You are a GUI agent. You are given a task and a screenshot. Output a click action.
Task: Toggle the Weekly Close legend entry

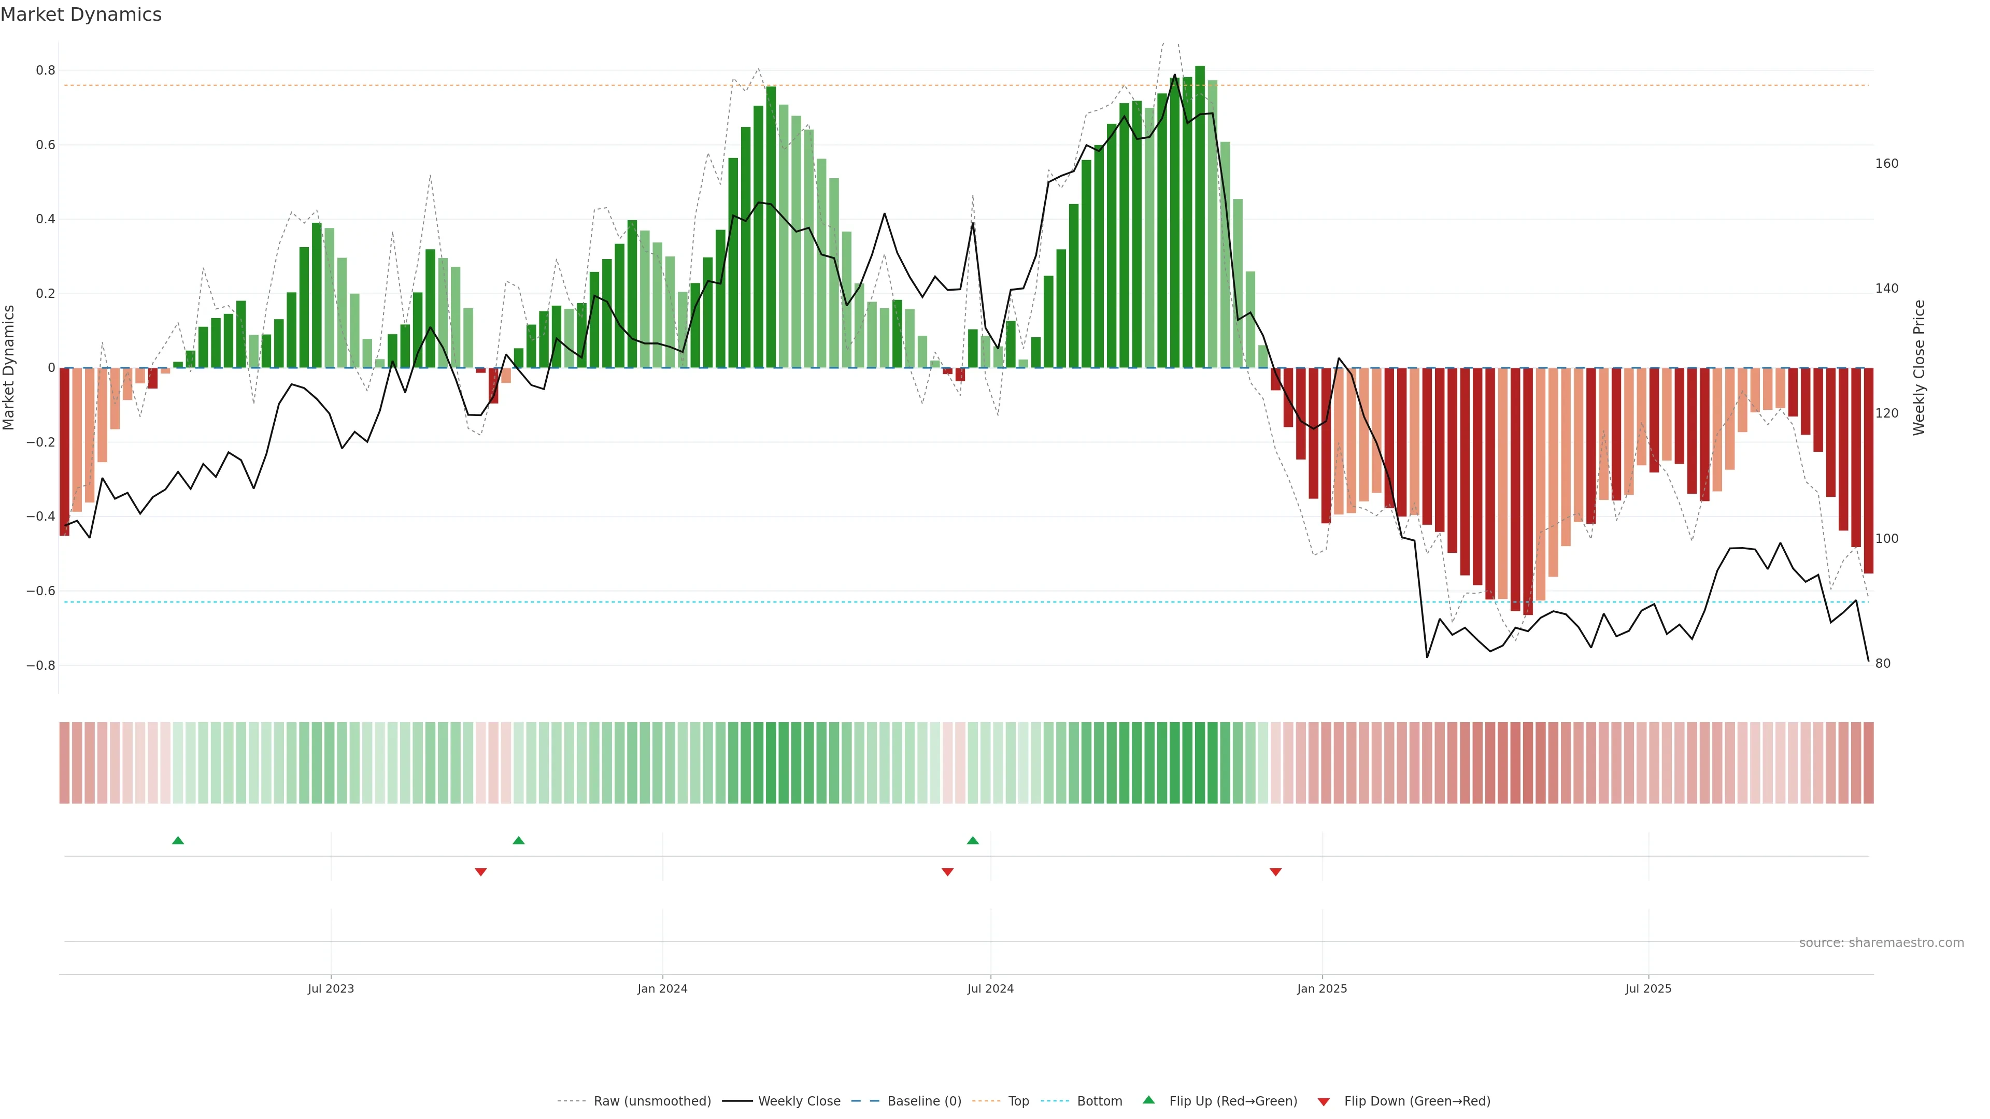pos(799,1101)
